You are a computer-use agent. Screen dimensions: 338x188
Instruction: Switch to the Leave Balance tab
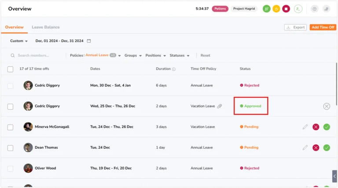point(46,27)
